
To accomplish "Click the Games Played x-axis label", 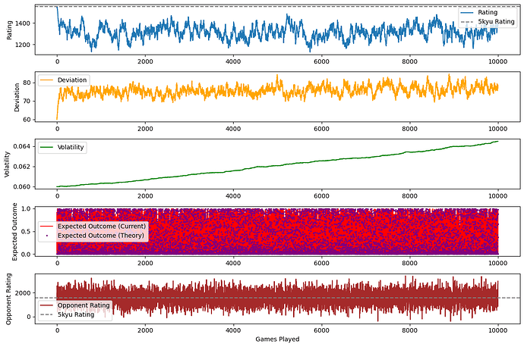I will coord(277,339).
